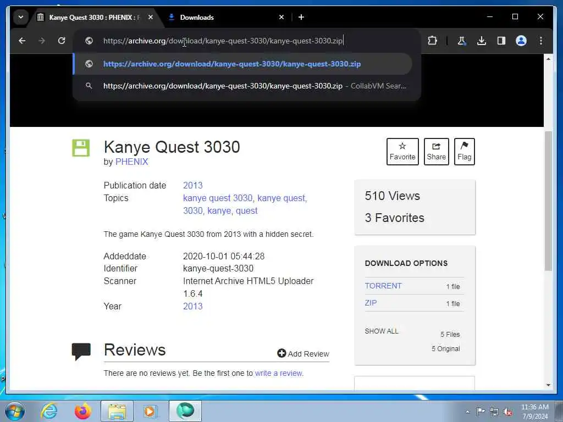The image size is (563, 422).
Task: Open Windows Explorer from taskbar
Action: point(117,411)
